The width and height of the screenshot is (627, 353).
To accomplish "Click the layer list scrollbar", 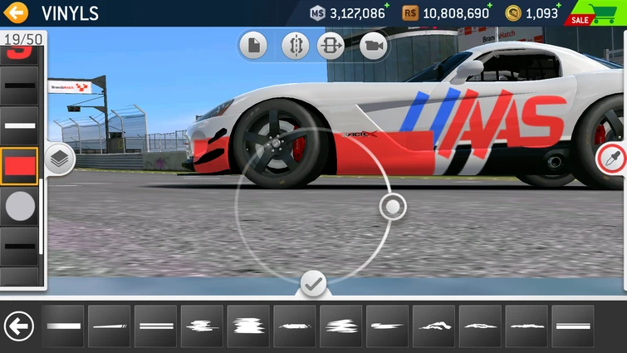I will [41, 216].
